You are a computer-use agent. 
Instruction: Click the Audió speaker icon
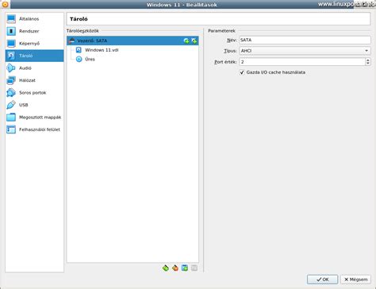[11, 68]
